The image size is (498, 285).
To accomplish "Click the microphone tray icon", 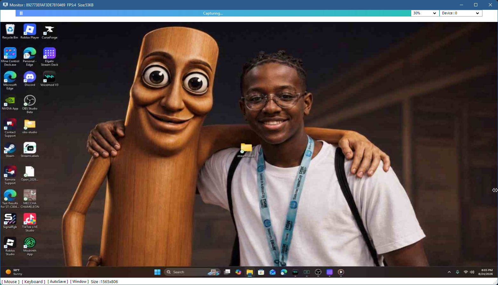I will click(457, 272).
